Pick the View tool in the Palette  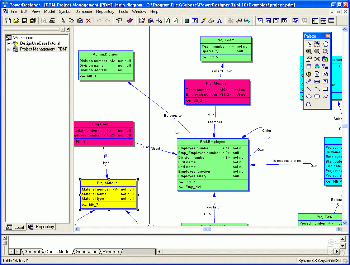pyautogui.click(x=317, y=66)
